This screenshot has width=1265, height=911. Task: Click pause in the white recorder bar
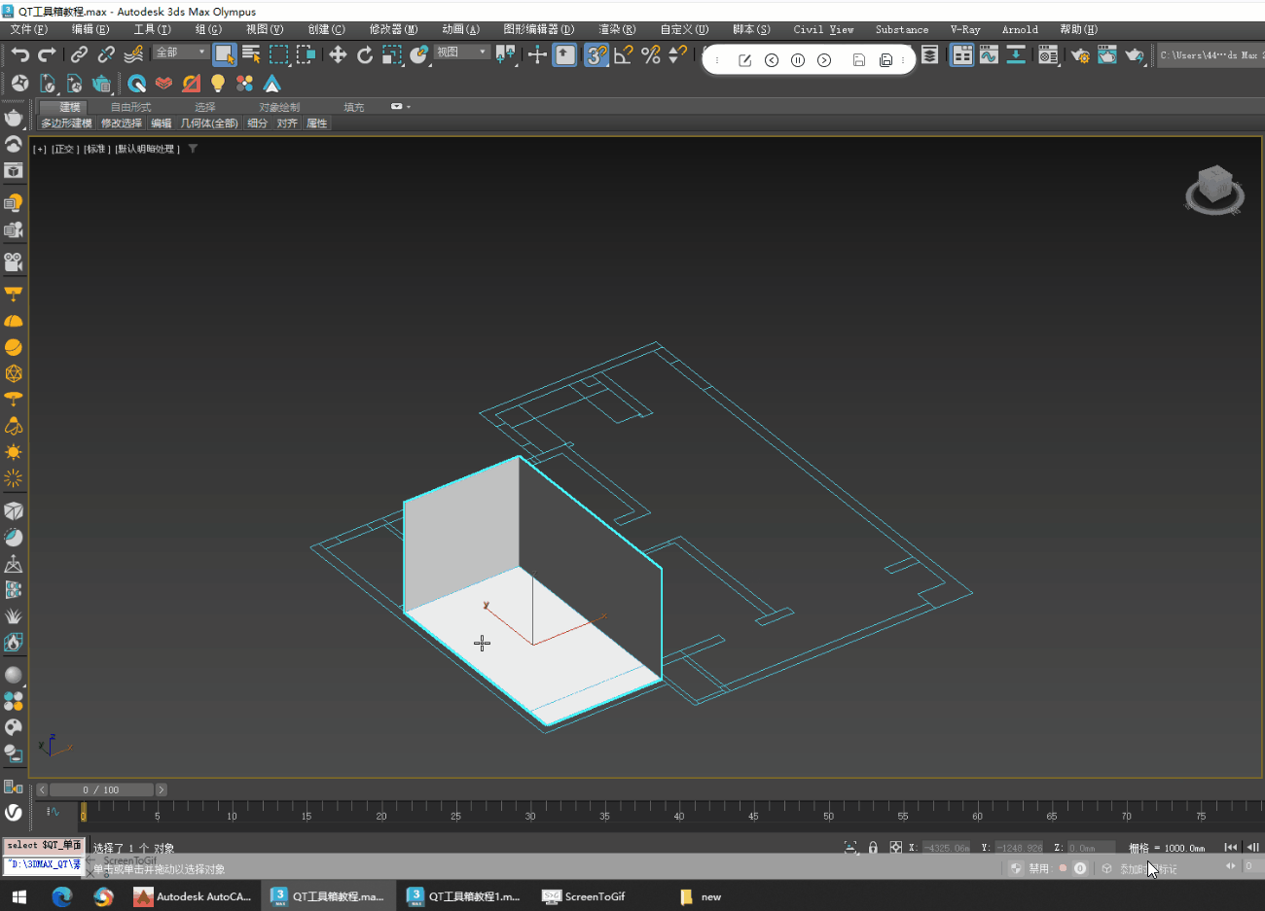(798, 60)
